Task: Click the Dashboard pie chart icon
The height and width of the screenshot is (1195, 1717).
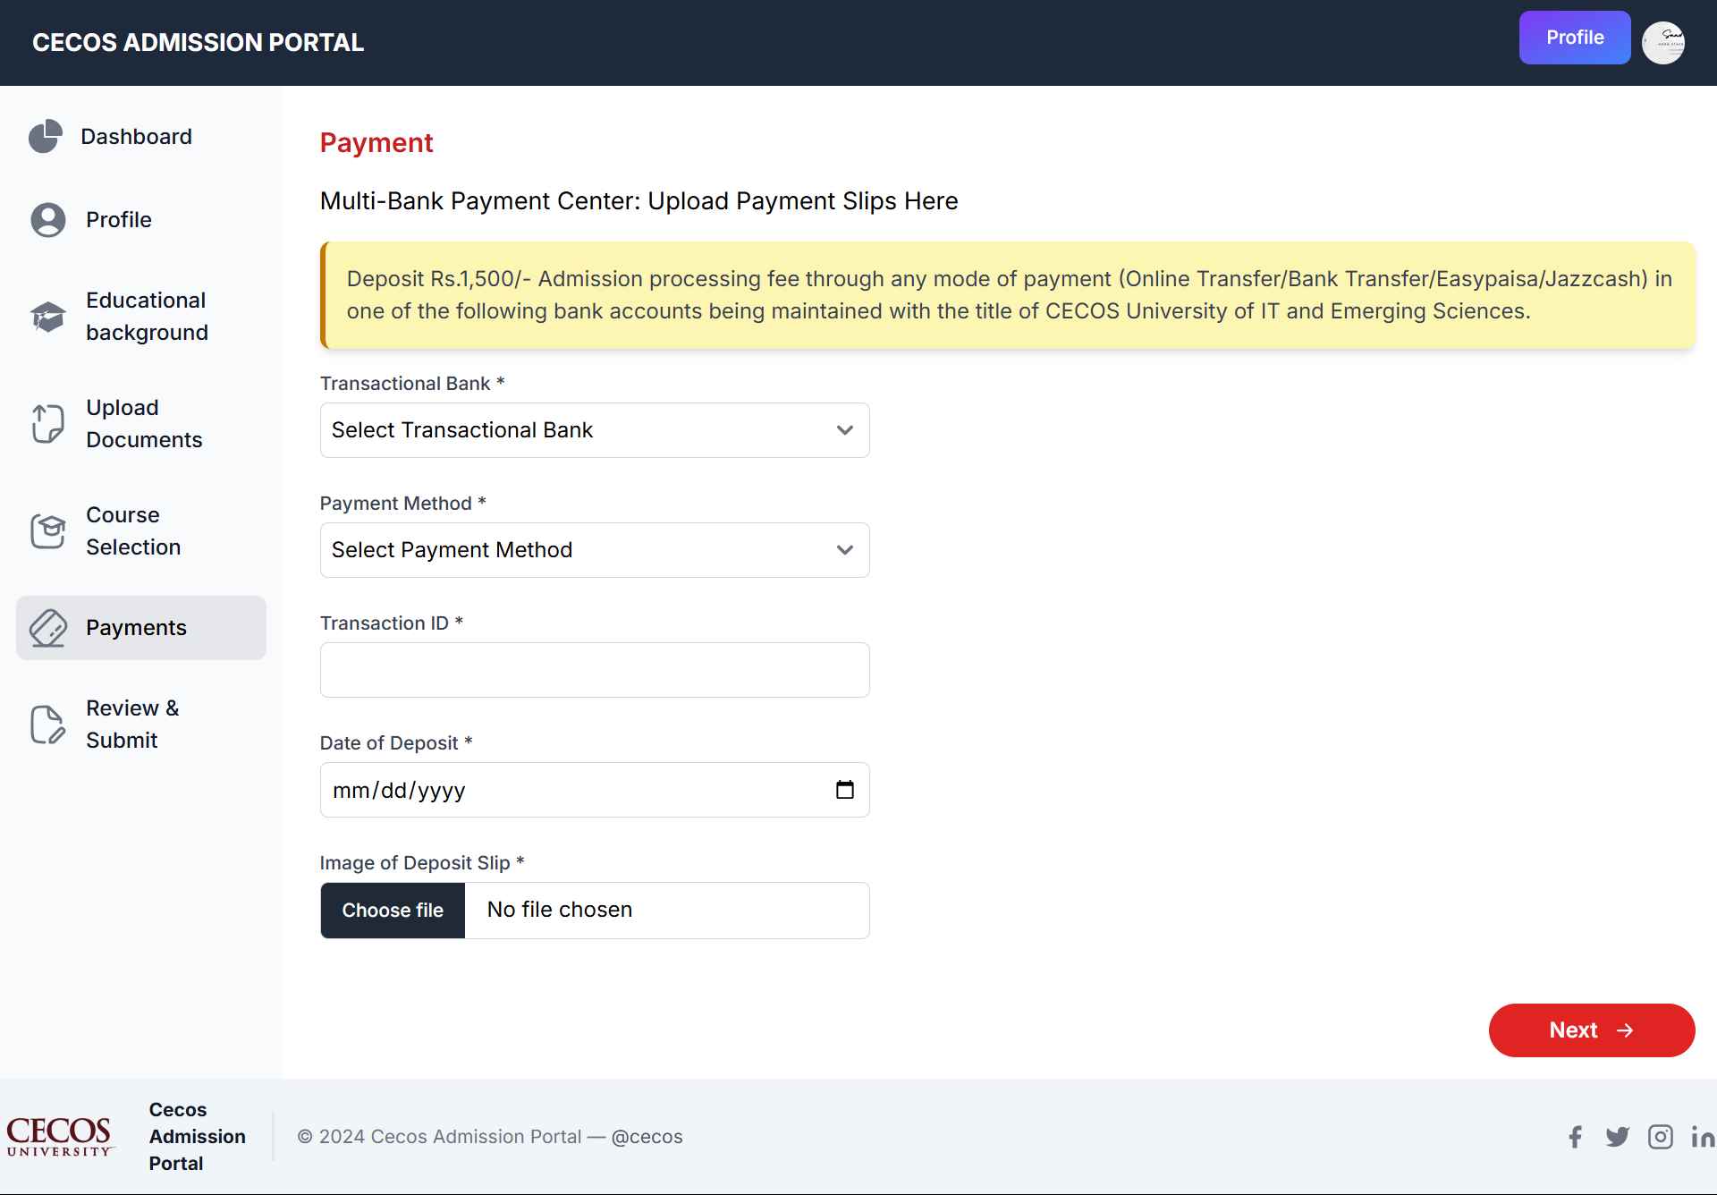Action: (x=46, y=136)
